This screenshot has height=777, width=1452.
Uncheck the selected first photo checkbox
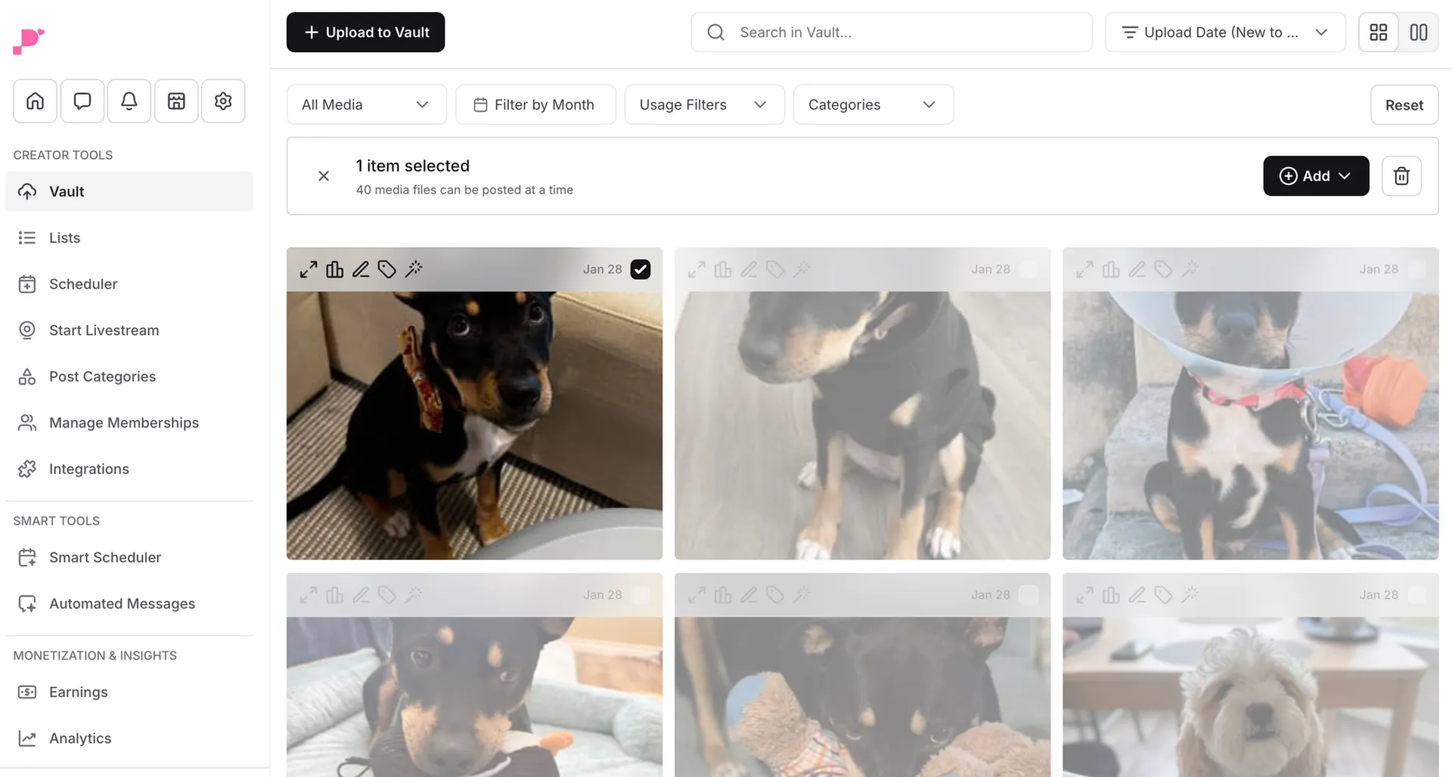640,269
